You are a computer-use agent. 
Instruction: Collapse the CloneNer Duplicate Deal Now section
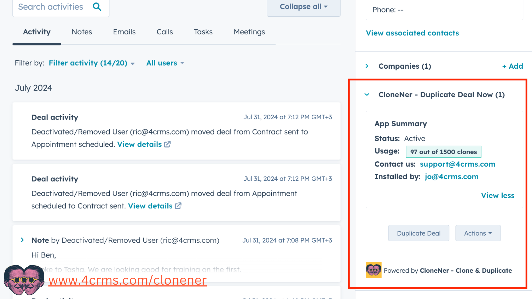tap(367, 94)
